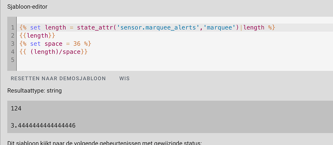This screenshot has width=333, height=145.
Task: Place cursor on the number 36
Action: click(77, 44)
